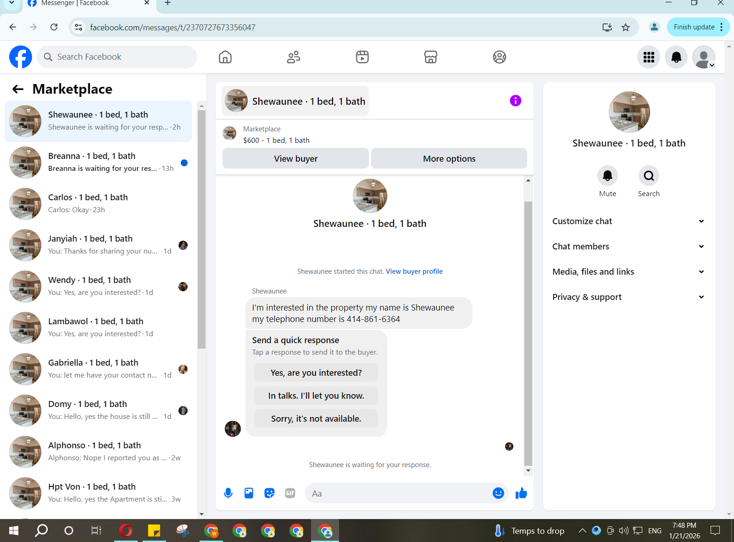The width and height of the screenshot is (734, 542).
Task: Open the Gabriella conversation in list
Action: coord(98,369)
